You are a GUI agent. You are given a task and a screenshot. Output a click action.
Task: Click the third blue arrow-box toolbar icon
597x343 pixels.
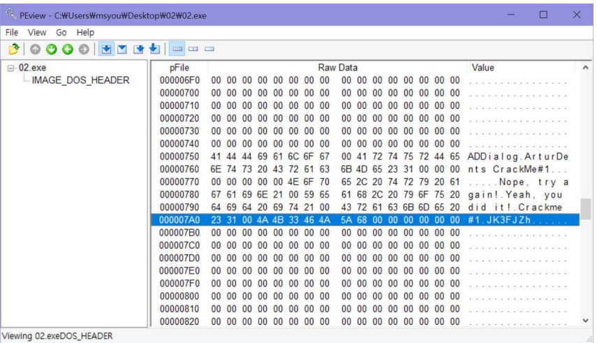click(x=138, y=49)
